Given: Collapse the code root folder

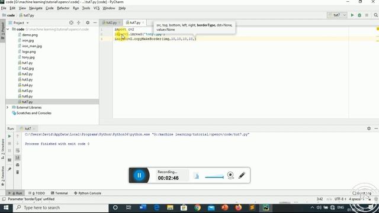Looking at the screenshot, I should coord(8,29).
